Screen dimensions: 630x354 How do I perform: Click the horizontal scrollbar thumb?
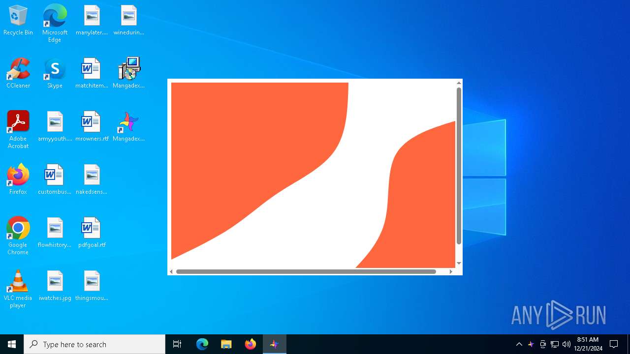[x=306, y=271]
